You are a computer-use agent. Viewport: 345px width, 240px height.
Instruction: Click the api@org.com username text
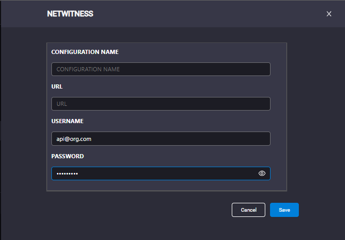74,139
